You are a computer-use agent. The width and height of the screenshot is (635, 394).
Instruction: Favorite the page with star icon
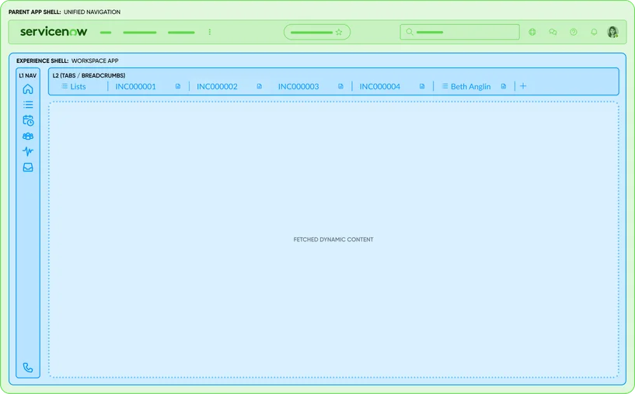pyautogui.click(x=339, y=33)
